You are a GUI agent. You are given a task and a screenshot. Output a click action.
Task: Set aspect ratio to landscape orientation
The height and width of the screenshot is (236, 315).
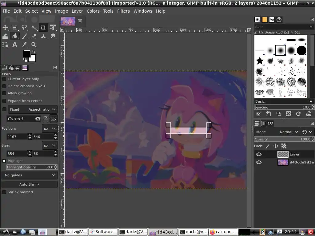[53, 119]
